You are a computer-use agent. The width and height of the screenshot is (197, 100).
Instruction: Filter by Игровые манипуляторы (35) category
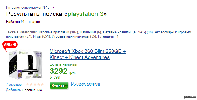coord(74,36)
